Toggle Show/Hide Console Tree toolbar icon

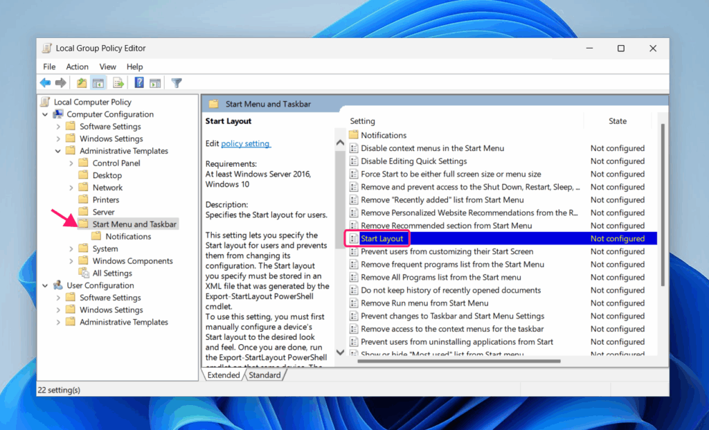(x=98, y=82)
